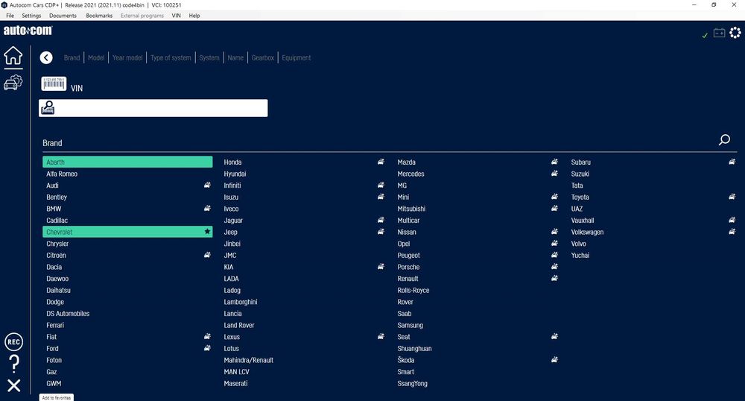This screenshot has height=401, width=745.
Task: Click the car icon beside Honda
Action: (x=381, y=162)
